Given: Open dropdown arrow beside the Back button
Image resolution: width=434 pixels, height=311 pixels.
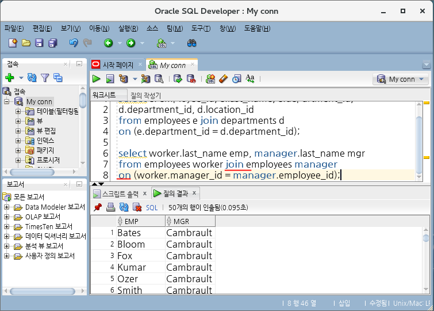Looking at the screenshot, I should [x=120, y=43].
